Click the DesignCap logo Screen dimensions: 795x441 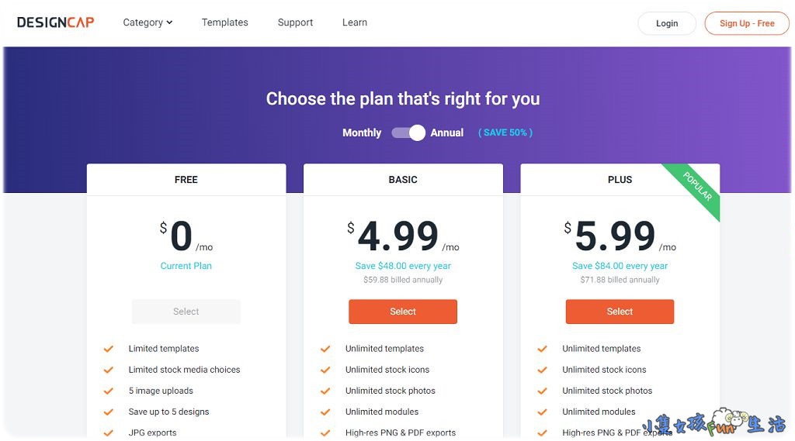pyautogui.click(x=55, y=22)
